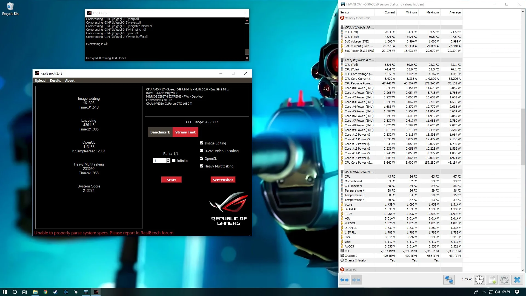This screenshot has height=296, width=526.
Task: Open HWiNFO sensor settings gear icon
Action: tap(504, 280)
